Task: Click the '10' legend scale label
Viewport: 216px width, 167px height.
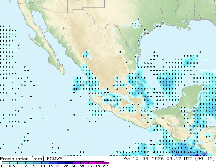Action: pyautogui.click(x=43, y=166)
